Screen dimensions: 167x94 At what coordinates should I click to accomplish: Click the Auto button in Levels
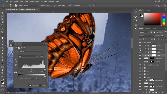(x=41, y=56)
